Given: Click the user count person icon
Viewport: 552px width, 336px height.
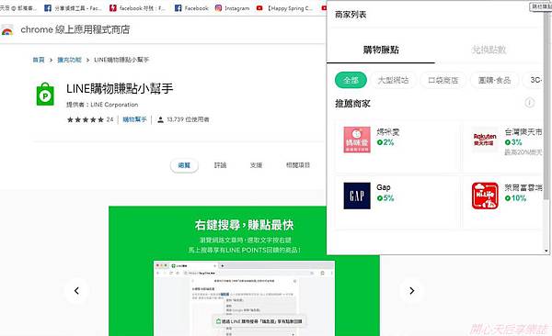Looking at the screenshot, I should click(x=160, y=119).
